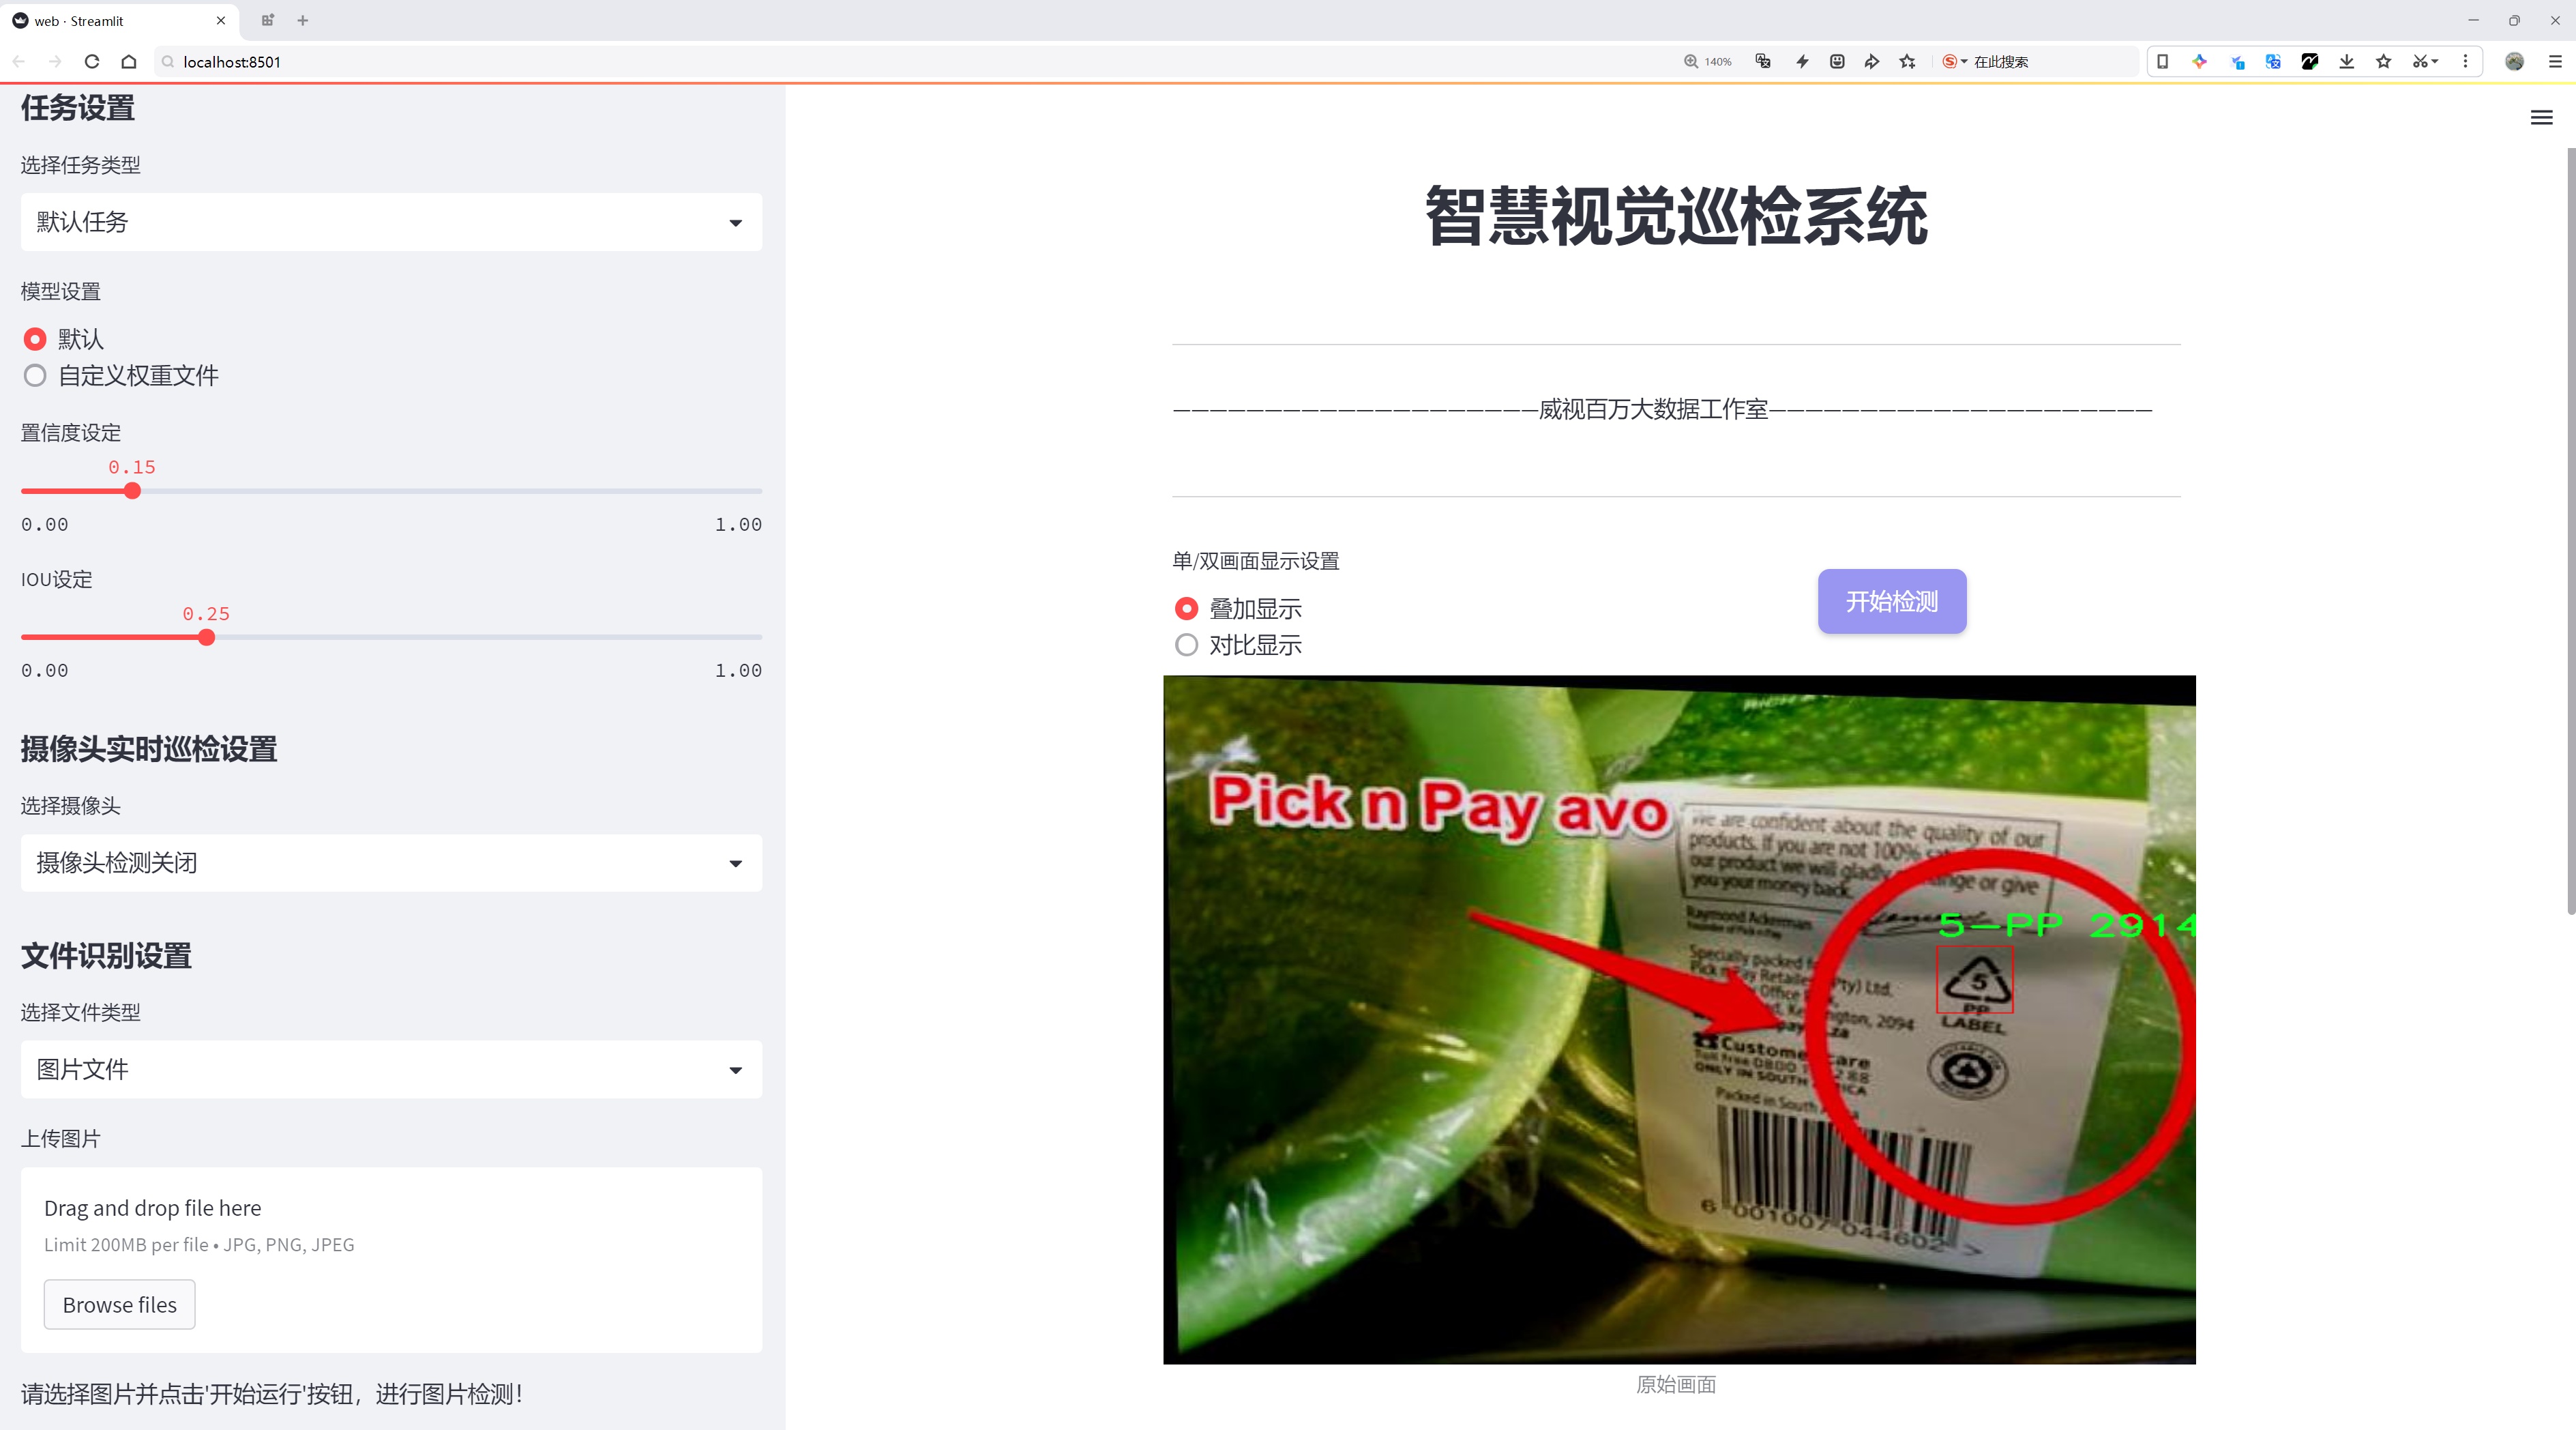Click the 智慧视觉巡检系统 title
The height and width of the screenshot is (1430, 2576).
click(x=1676, y=216)
